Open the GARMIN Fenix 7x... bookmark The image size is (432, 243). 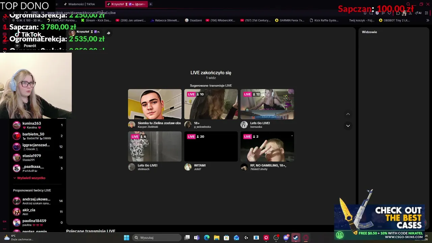coord(290,20)
